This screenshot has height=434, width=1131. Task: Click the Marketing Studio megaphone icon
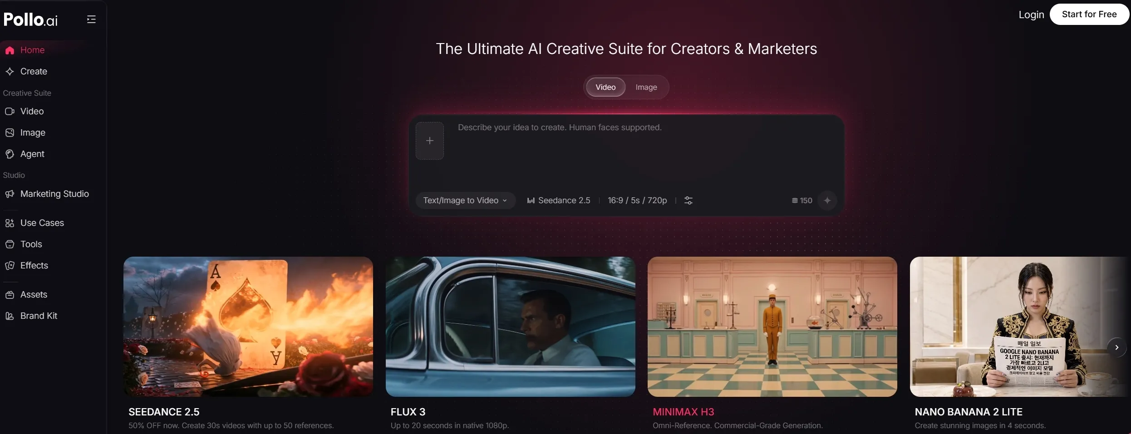point(10,194)
